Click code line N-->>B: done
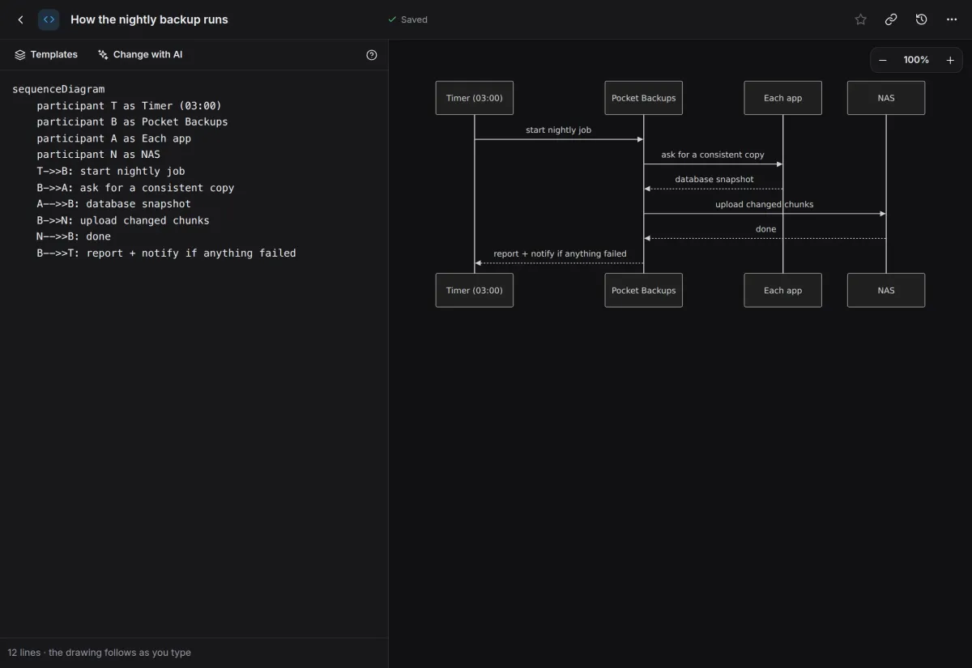Image resolution: width=972 pixels, height=668 pixels. (74, 236)
